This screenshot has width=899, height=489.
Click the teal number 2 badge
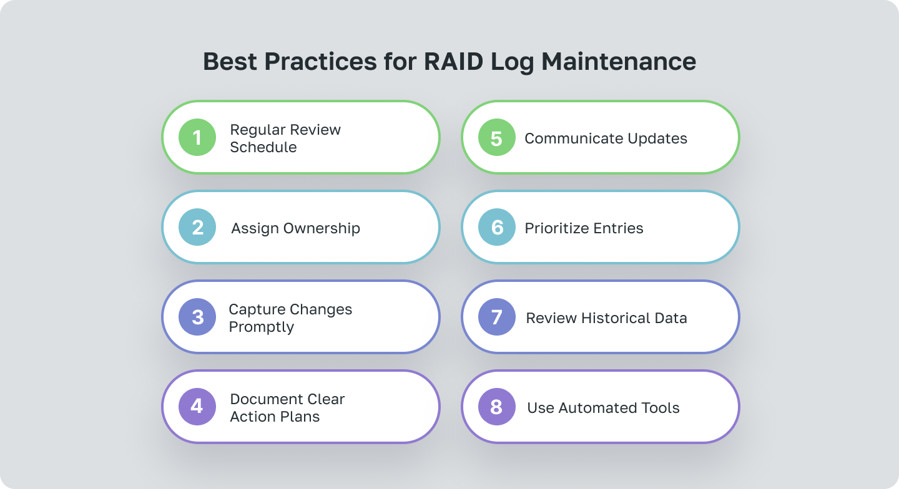coord(197,227)
